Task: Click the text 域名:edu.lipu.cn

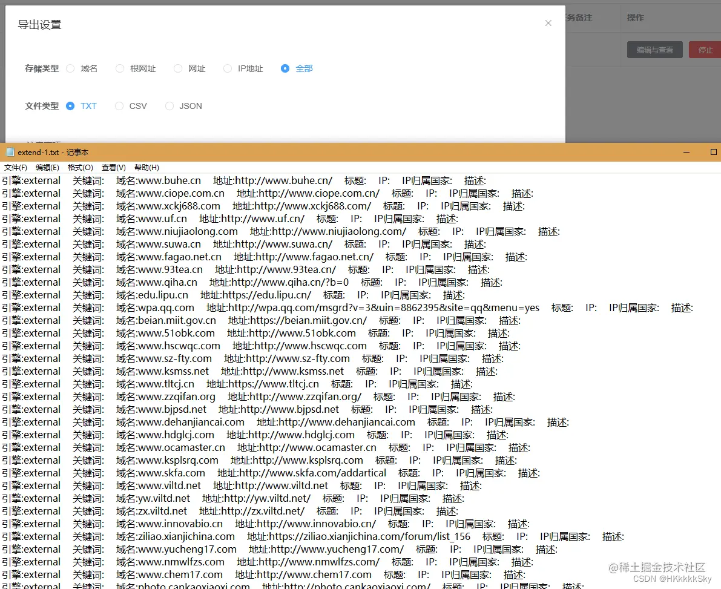Action: (x=152, y=295)
